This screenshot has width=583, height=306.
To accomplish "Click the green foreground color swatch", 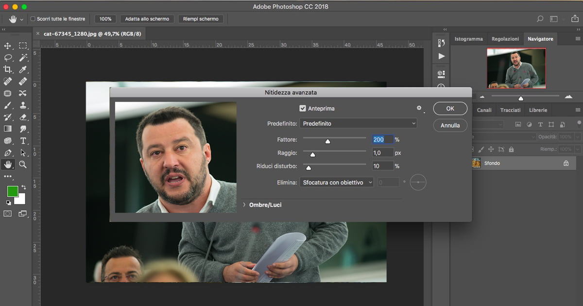I will tap(12, 191).
